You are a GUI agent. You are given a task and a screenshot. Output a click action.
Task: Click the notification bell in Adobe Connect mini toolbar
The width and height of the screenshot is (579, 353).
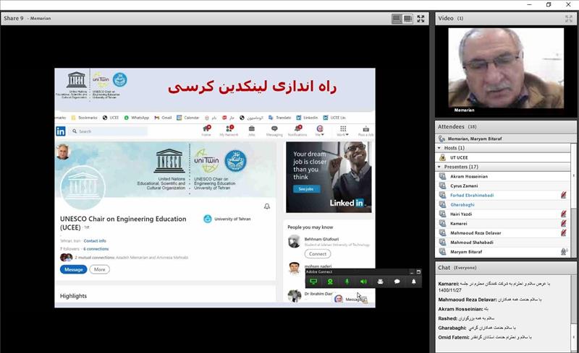[x=413, y=282]
